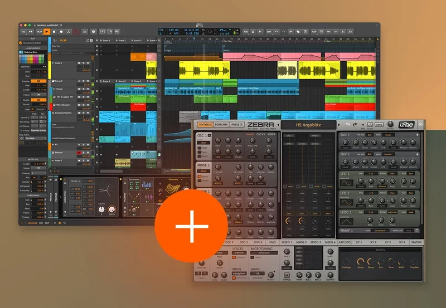Viewport: 446px width, 308px height.
Task: Go to previous preset arrow in Zebra
Action: coord(278,125)
